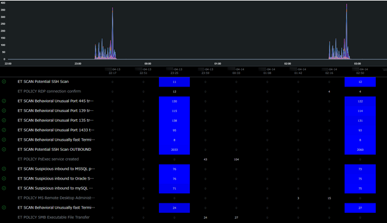Open ET POLICY PsExec service created rule
This screenshot has width=387, height=223.
pyautogui.click(x=48, y=159)
